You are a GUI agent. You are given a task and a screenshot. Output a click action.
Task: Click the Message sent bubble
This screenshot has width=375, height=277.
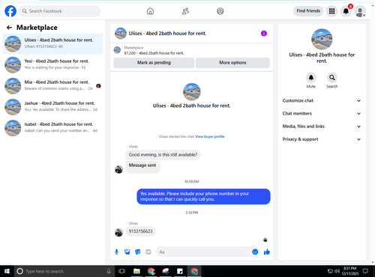click(142, 166)
